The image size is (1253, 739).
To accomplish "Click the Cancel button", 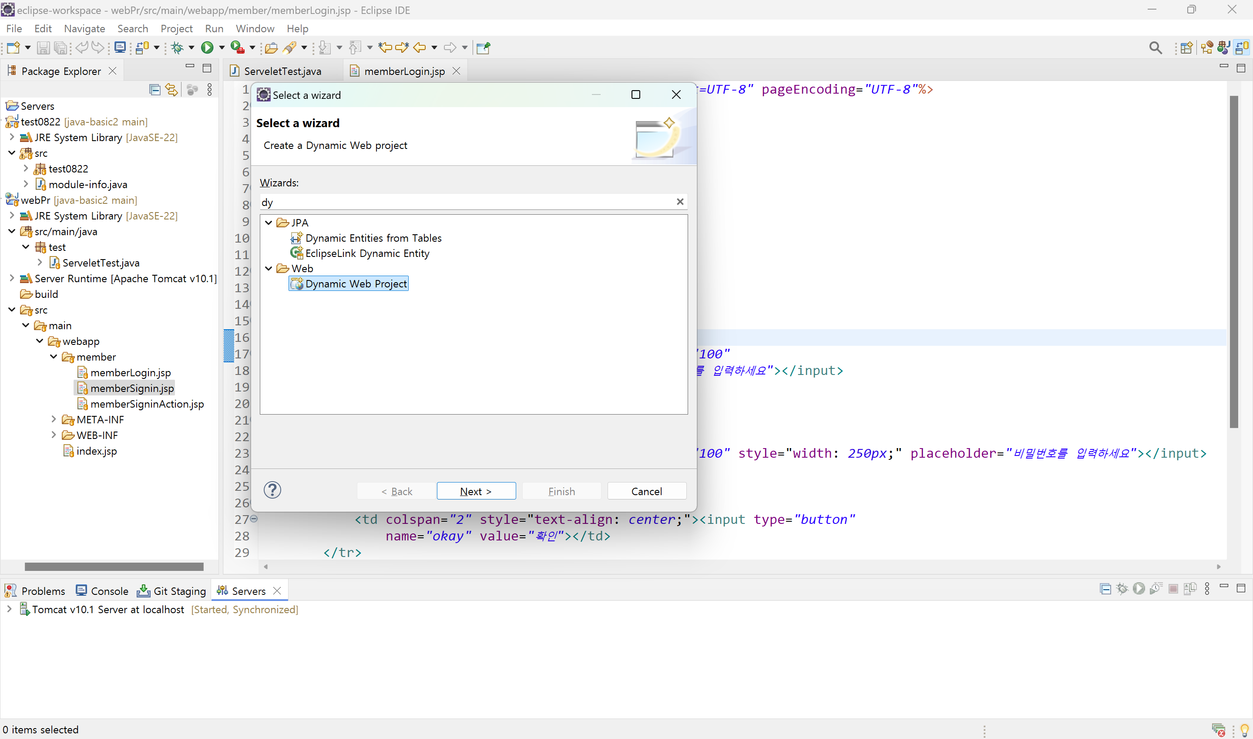I will click(646, 492).
